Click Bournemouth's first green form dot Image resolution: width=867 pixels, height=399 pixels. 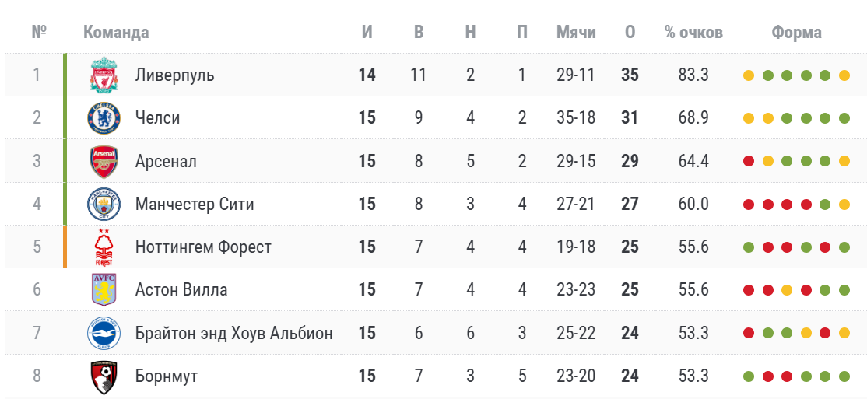pos(749,376)
